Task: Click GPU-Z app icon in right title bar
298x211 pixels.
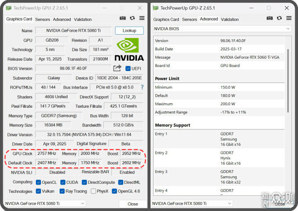Action: (x=156, y=8)
